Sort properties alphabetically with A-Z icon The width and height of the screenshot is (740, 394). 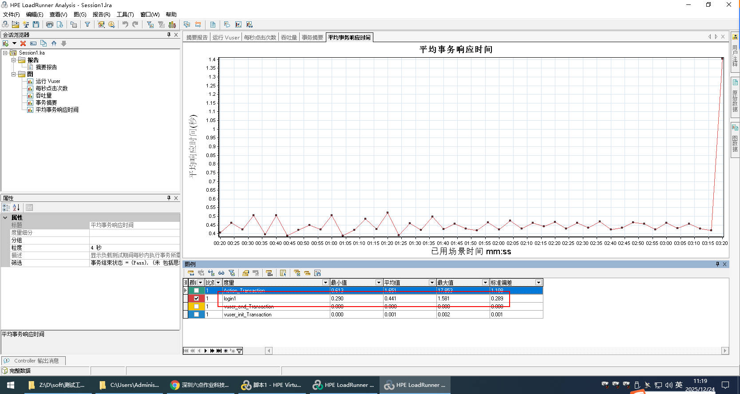pos(16,207)
